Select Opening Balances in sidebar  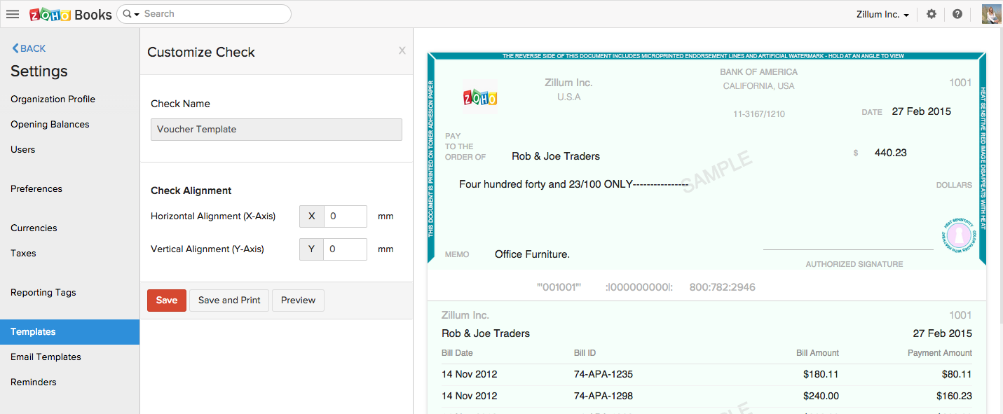click(x=50, y=124)
